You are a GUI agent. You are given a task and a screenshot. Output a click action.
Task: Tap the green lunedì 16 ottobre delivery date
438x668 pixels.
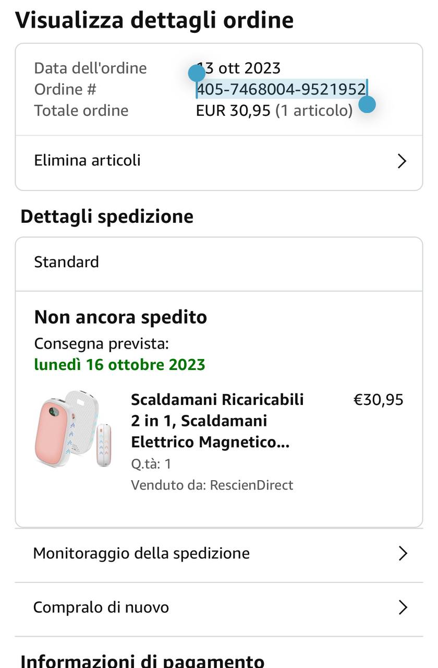click(x=120, y=364)
